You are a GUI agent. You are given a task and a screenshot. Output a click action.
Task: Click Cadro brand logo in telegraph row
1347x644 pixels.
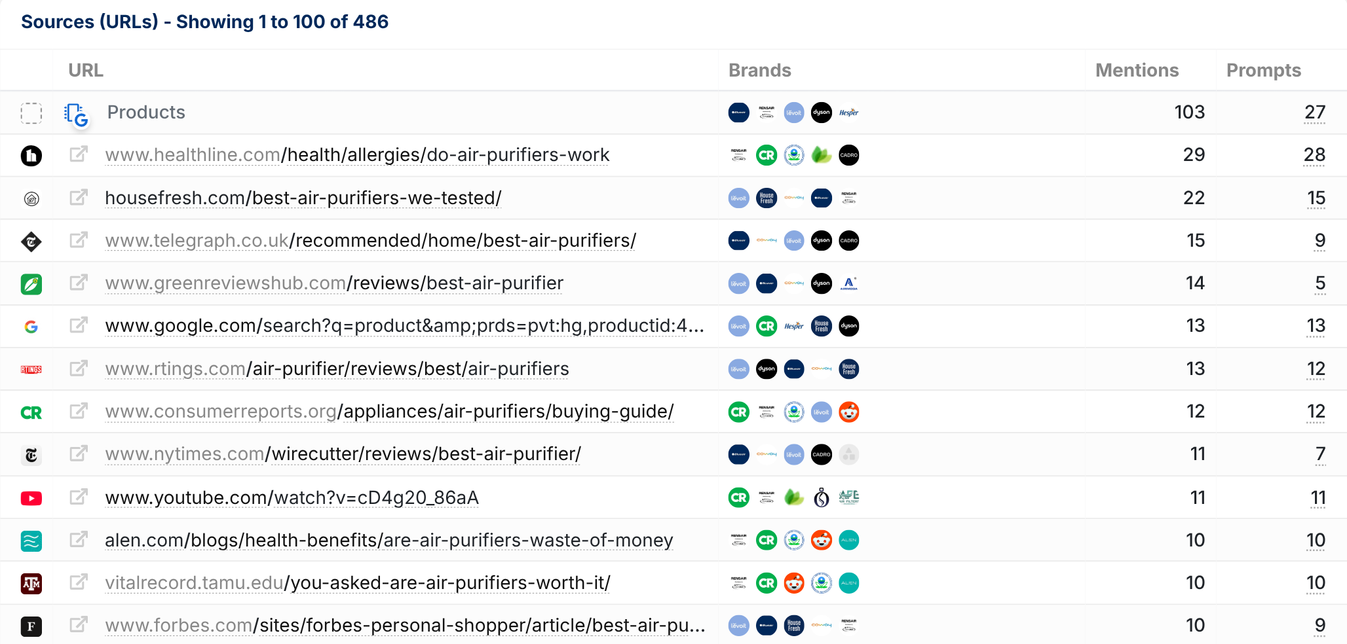click(x=849, y=240)
